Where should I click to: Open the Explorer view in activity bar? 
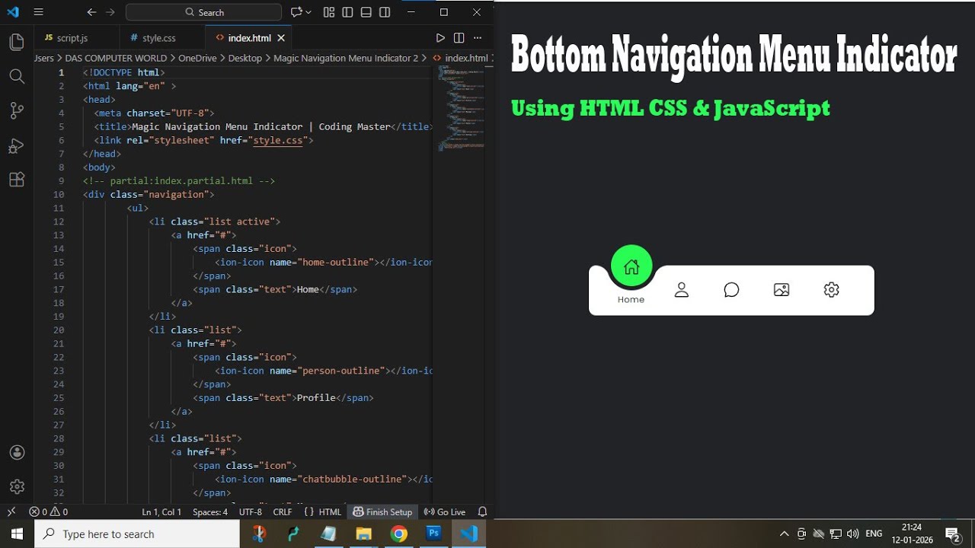[x=17, y=42]
